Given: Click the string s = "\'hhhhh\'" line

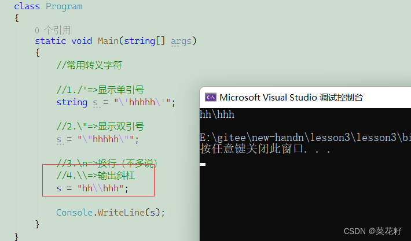Looking at the screenshot, I should pyautogui.click(x=116, y=102).
